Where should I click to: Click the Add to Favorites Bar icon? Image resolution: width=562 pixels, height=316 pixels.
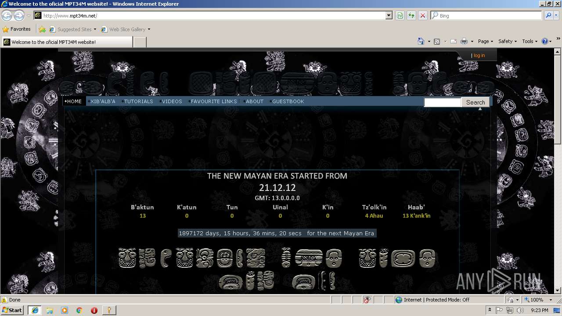(42, 29)
